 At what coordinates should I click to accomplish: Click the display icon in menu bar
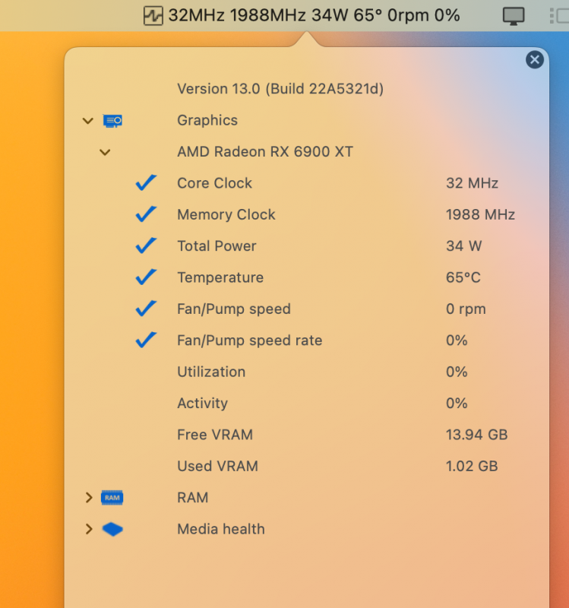coord(514,16)
